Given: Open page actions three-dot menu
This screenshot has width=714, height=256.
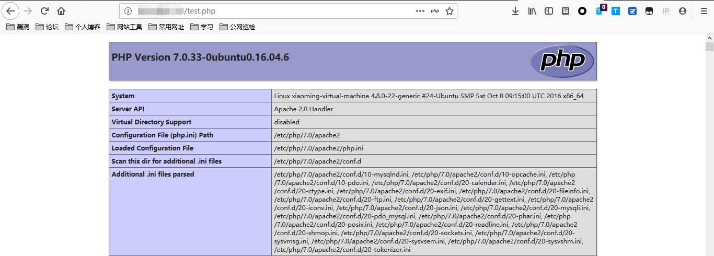Looking at the screenshot, I should coord(420,11).
